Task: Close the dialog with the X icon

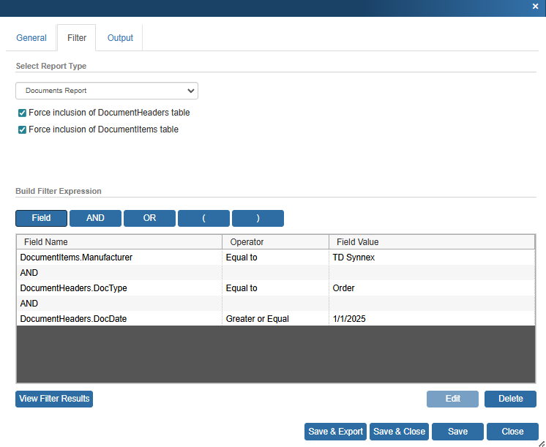Action: pos(535,6)
